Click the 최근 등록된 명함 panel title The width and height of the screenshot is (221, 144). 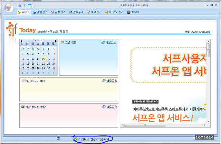[35, 107]
